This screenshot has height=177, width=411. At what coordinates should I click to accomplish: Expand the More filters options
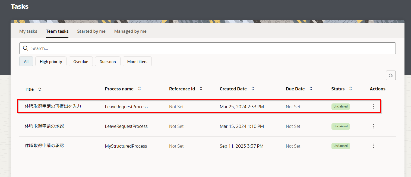pos(137,62)
